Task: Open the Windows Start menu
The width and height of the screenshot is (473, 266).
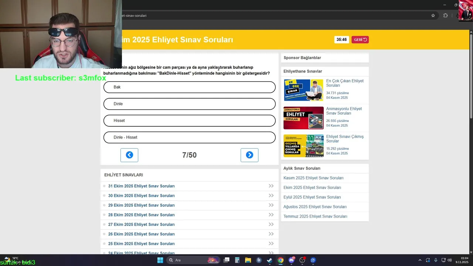Action: 160,260
